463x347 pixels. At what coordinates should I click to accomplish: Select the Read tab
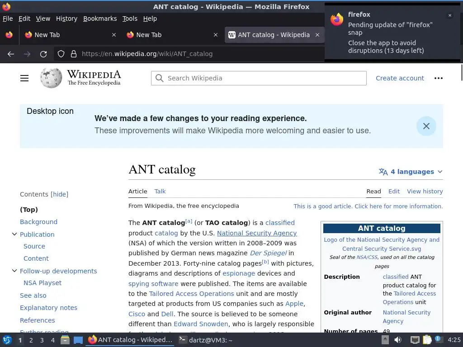tap(373, 191)
